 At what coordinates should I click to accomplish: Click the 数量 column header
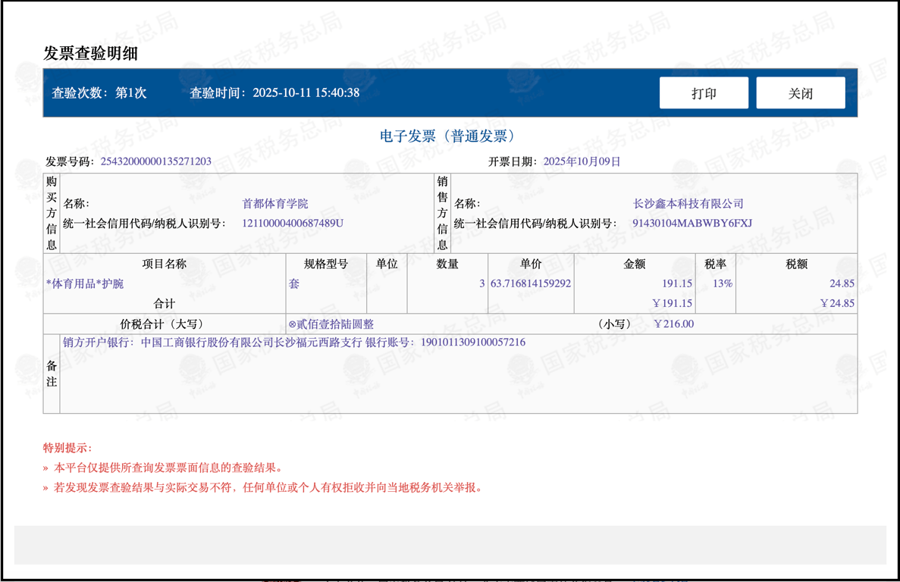coord(447,264)
